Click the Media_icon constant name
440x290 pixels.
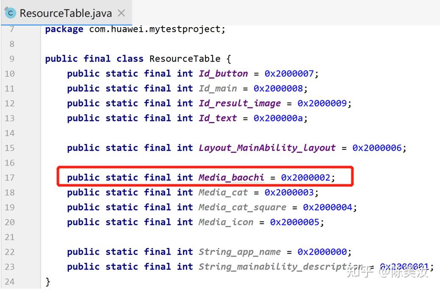point(226,222)
